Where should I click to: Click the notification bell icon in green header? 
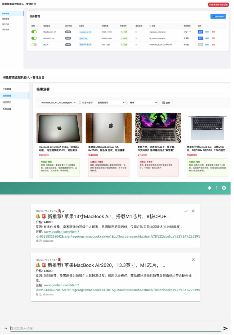click(x=210, y=188)
